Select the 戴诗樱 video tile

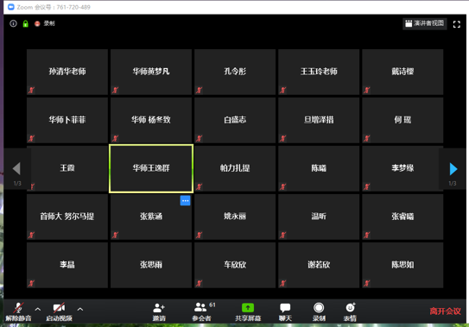402,72
